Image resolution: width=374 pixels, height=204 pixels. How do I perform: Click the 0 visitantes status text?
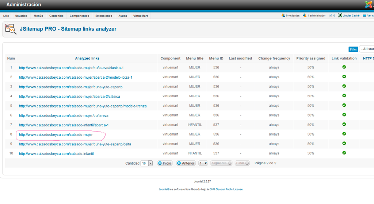293,15
